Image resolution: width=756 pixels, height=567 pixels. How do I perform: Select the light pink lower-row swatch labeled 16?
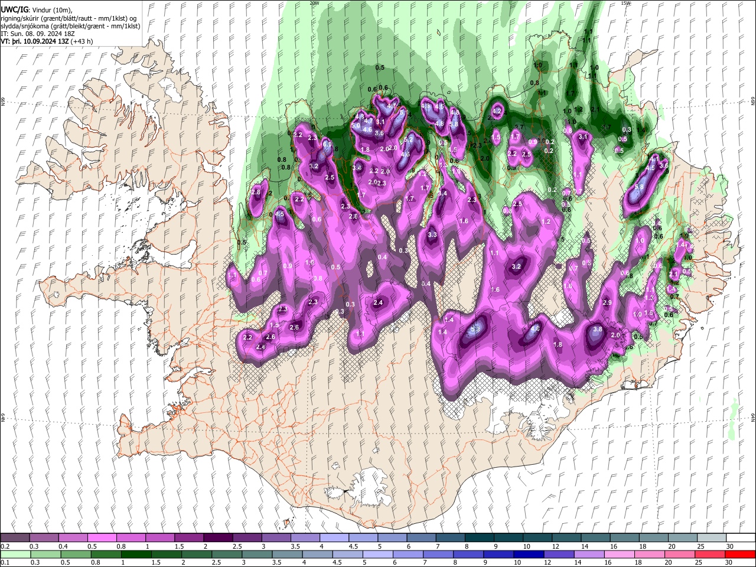(618, 554)
